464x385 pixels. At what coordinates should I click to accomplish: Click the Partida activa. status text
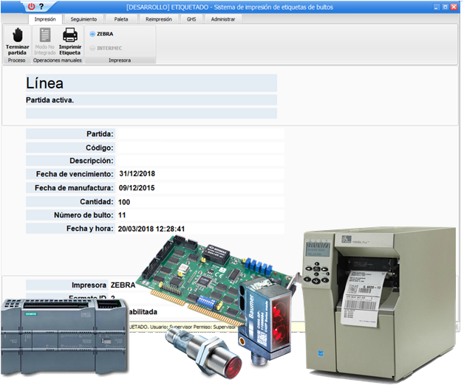[x=50, y=100]
